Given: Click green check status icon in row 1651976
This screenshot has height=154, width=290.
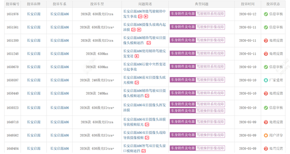Looking at the screenshot, I should pos(266,14).
